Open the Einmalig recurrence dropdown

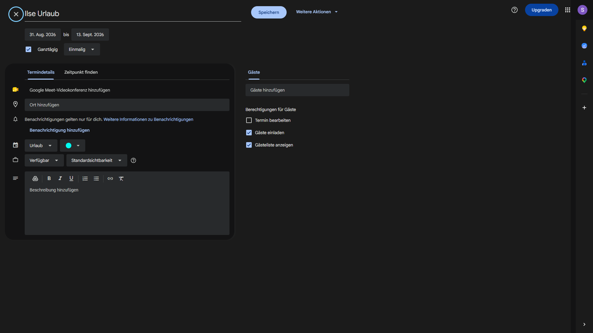click(82, 49)
